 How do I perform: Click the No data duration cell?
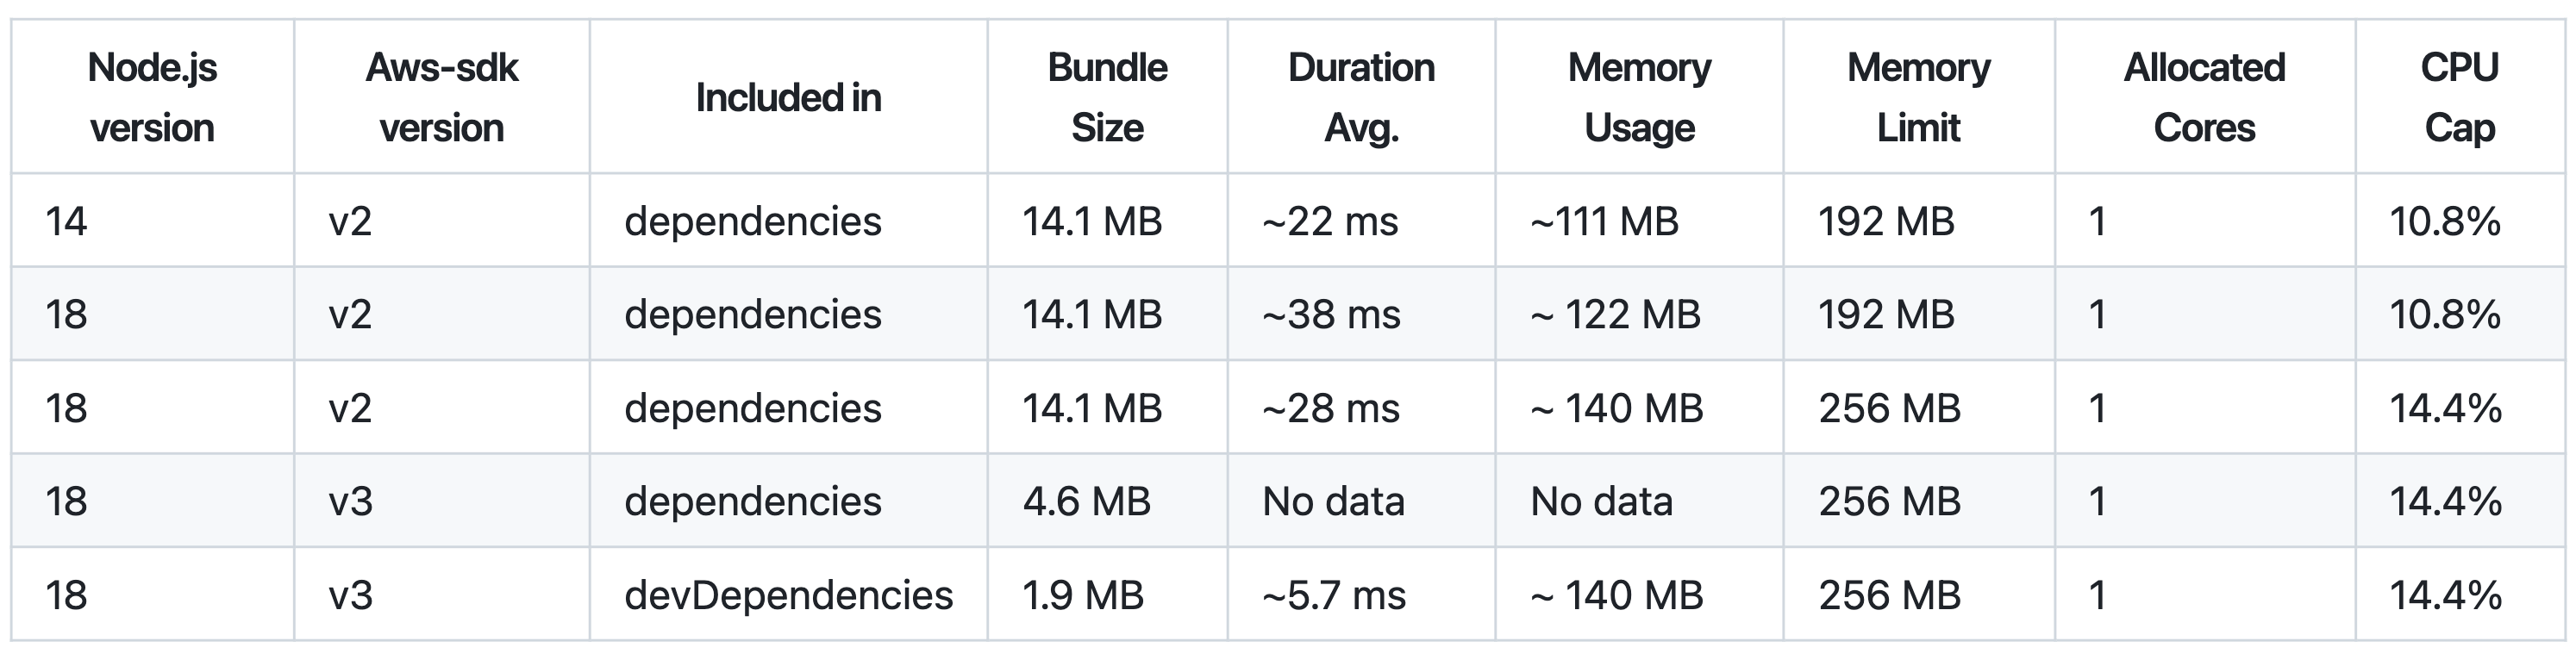[x=1361, y=501]
